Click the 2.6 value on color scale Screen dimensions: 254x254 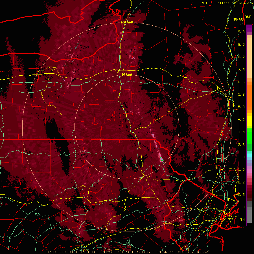click(241, 145)
